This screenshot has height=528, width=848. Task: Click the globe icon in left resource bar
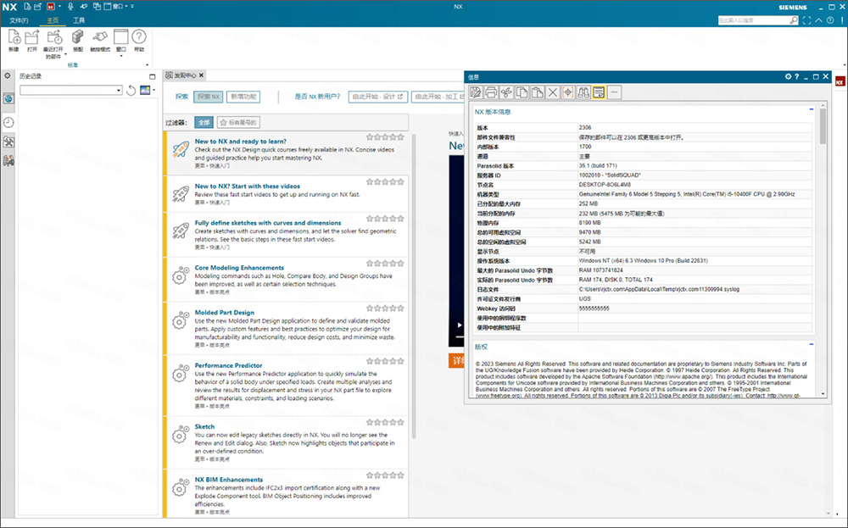tap(8, 98)
